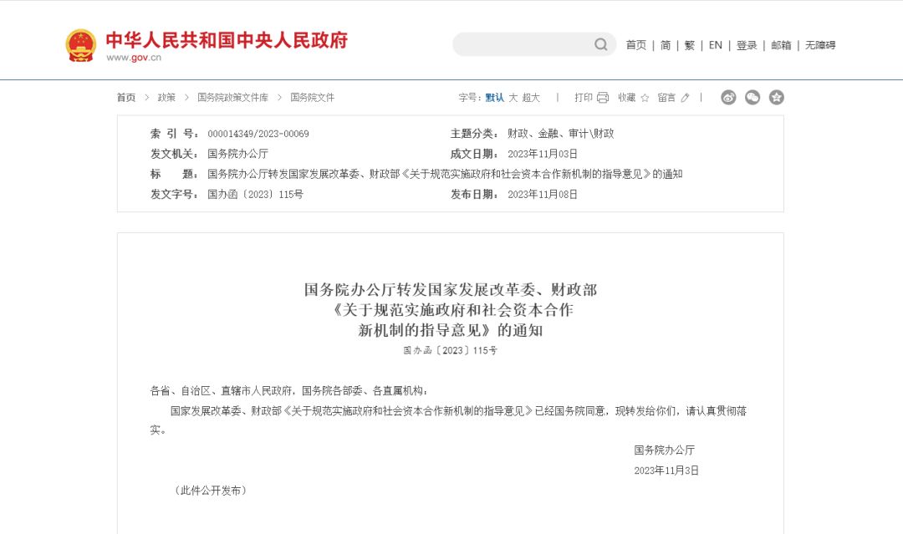Click the 国务院办公厅 issuing agency value

(x=237, y=154)
